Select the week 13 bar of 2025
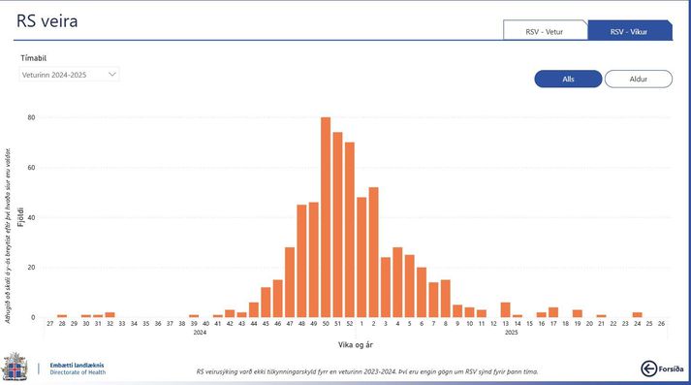Image resolution: width=691 pixels, height=385 pixels. [x=506, y=310]
